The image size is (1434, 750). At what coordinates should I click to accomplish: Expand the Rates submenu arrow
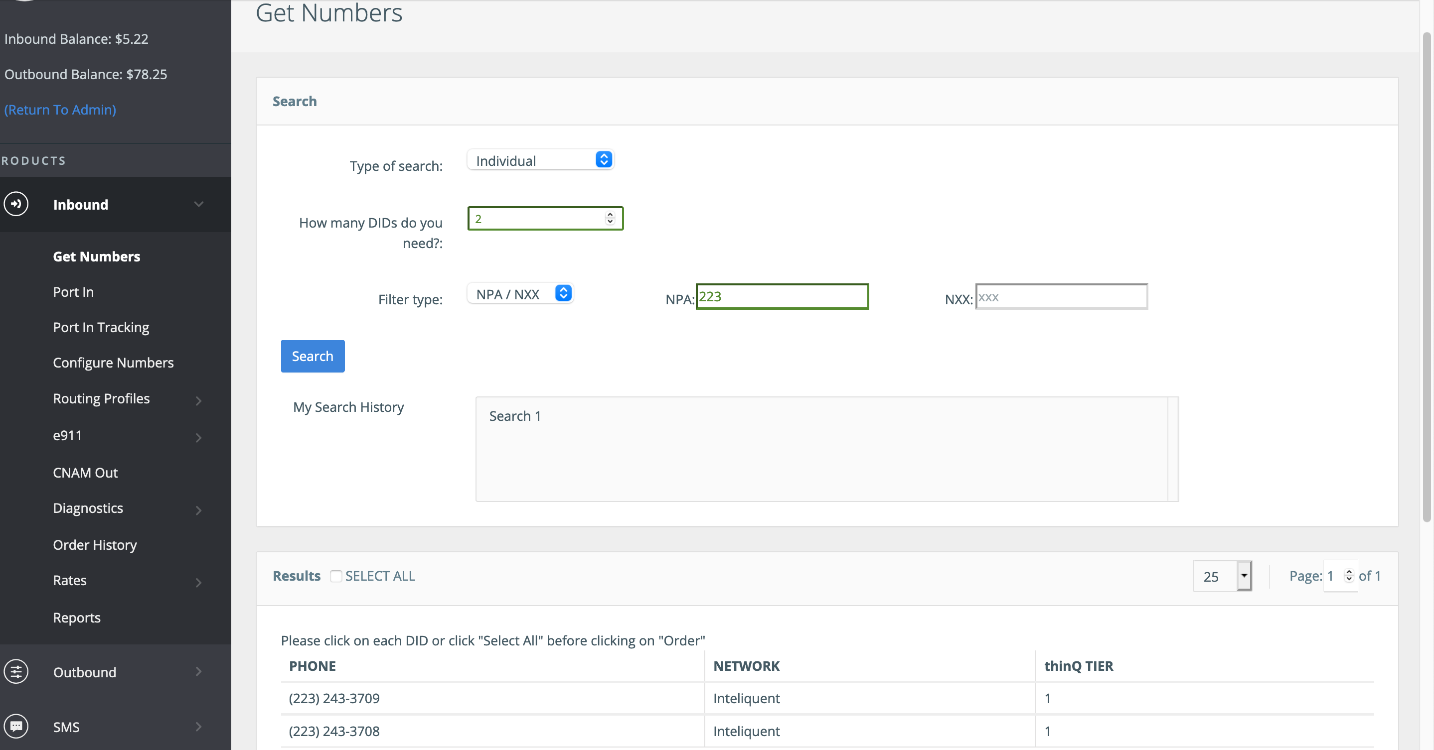(x=199, y=583)
